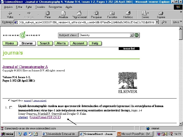
Task: Open the Journal of Chromatography A link
Action: [25, 67]
